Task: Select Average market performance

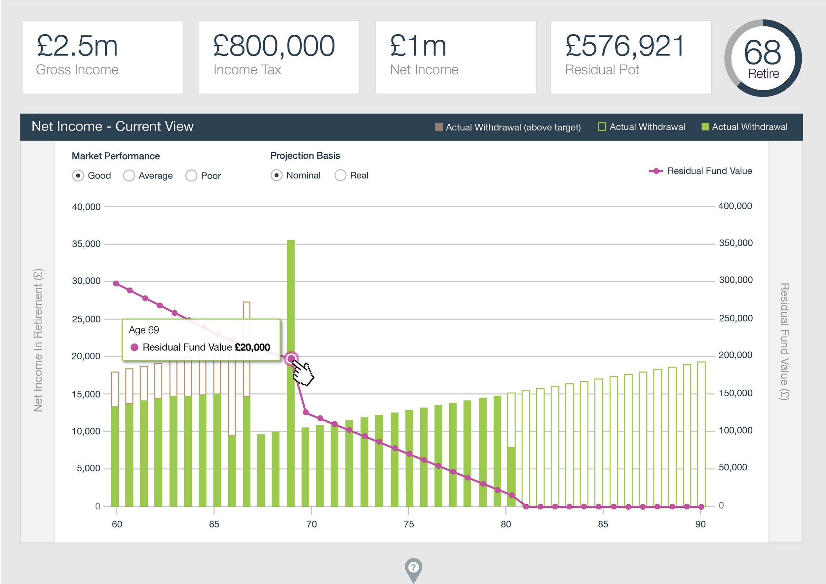Action: point(129,175)
